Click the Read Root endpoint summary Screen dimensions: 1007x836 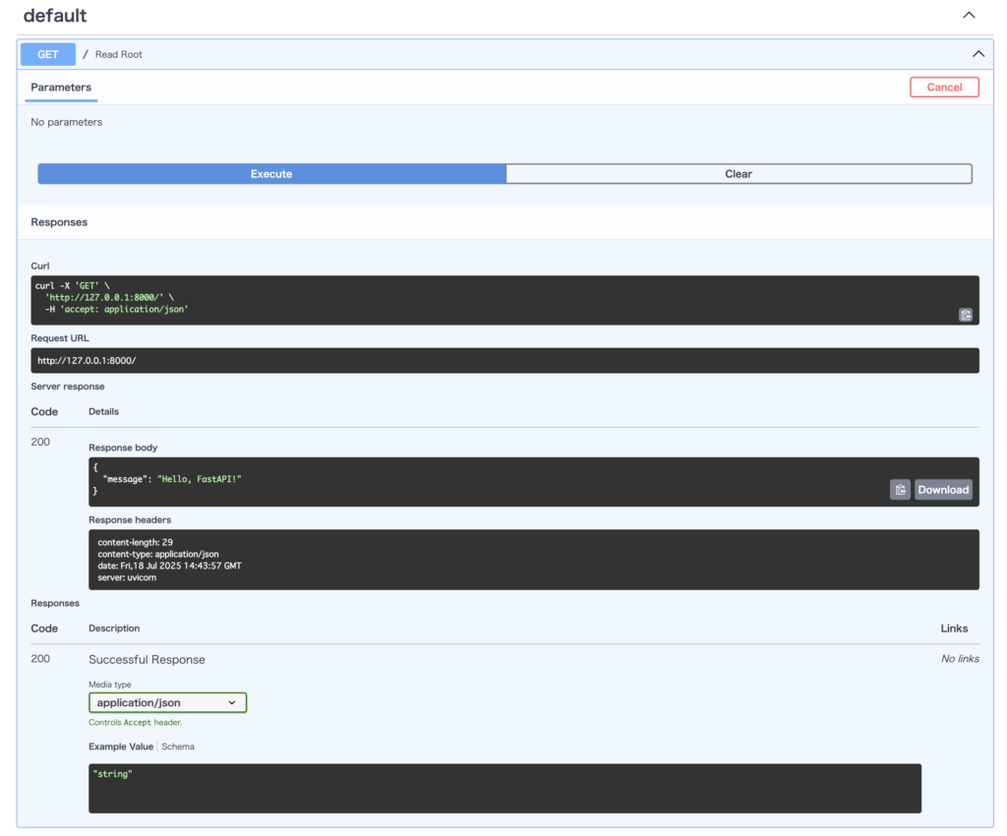pyautogui.click(x=119, y=54)
